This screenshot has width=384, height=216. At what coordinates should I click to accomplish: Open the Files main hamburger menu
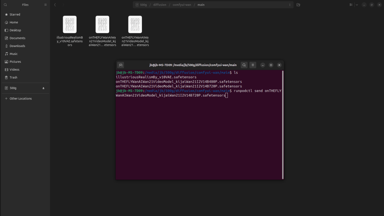(x=45, y=5)
